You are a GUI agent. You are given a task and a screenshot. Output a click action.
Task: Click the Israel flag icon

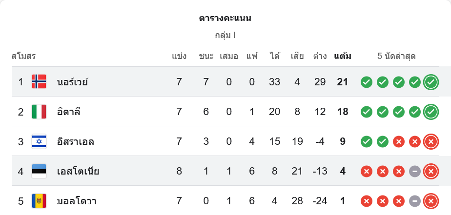[39, 141]
